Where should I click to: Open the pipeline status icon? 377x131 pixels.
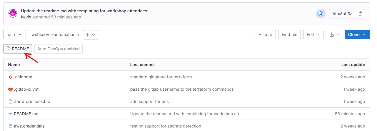[x=321, y=14]
